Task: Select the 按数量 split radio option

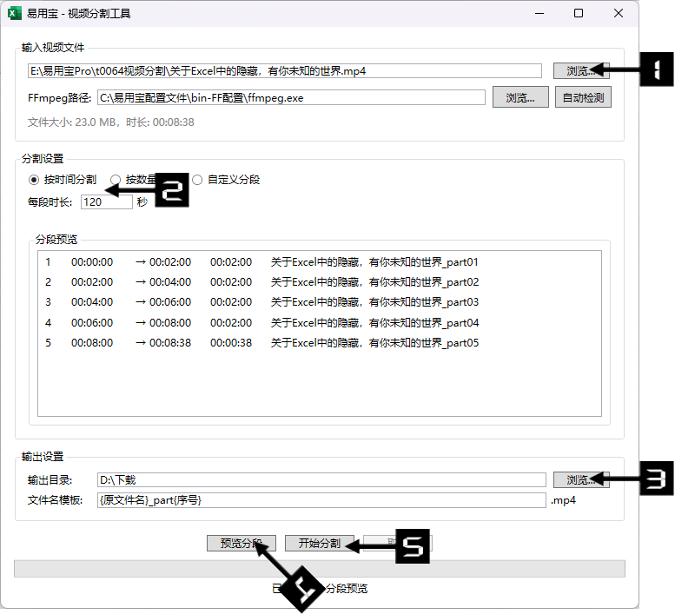Action: click(x=116, y=180)
